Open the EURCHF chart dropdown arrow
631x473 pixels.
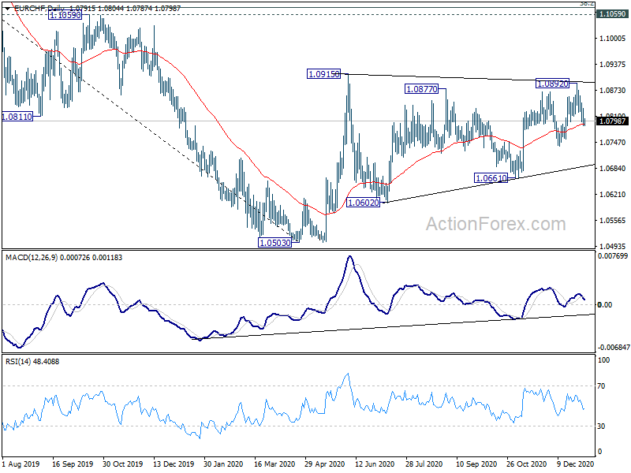7,8
